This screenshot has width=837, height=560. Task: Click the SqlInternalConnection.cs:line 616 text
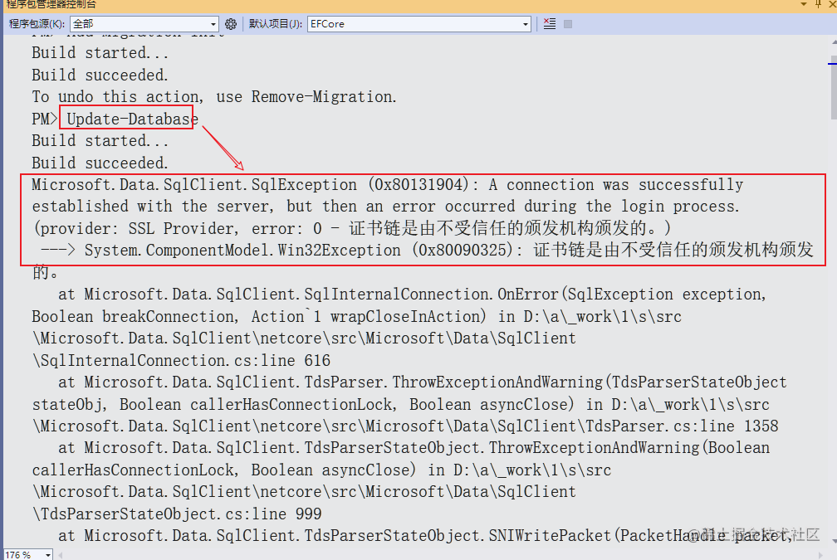182,361
